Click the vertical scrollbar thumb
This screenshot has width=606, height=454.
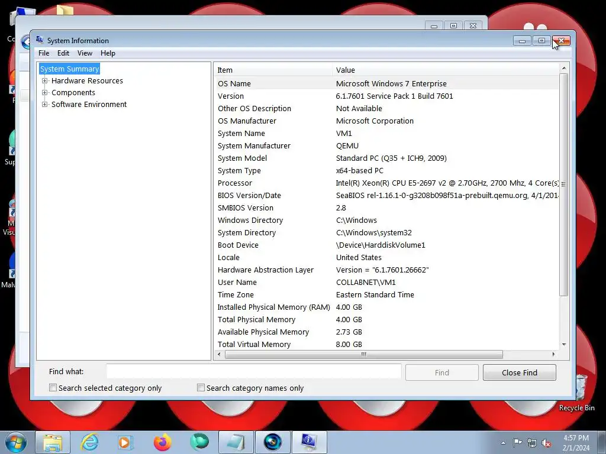[x=564, y=185]
